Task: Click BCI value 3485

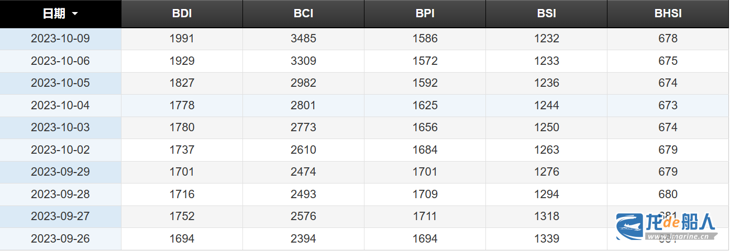Action: point(303,39)
